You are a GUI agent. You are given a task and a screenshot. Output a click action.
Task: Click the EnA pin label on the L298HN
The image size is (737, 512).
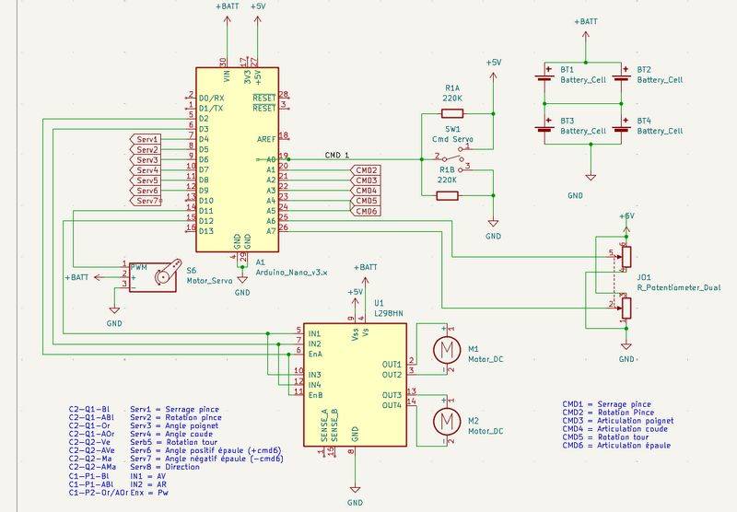(315, 355)
